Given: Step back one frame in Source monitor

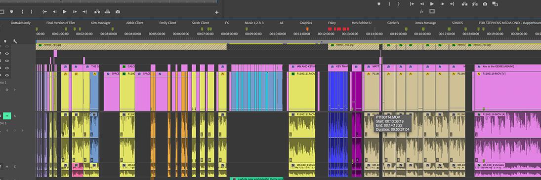Looking at the screenshot, I should pos(54,12).
